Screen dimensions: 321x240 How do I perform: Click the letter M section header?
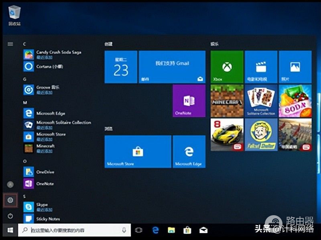(x=25, y=102)
